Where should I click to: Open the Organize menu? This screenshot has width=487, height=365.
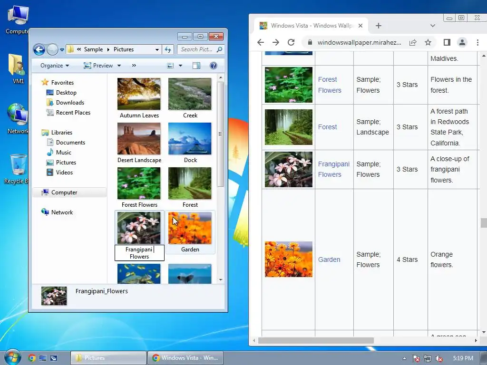coord(55,66)
